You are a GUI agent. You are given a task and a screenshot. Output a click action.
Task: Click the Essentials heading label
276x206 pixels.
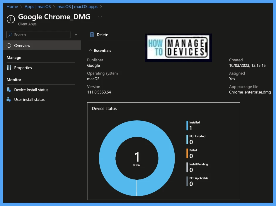tap(103, 51)
